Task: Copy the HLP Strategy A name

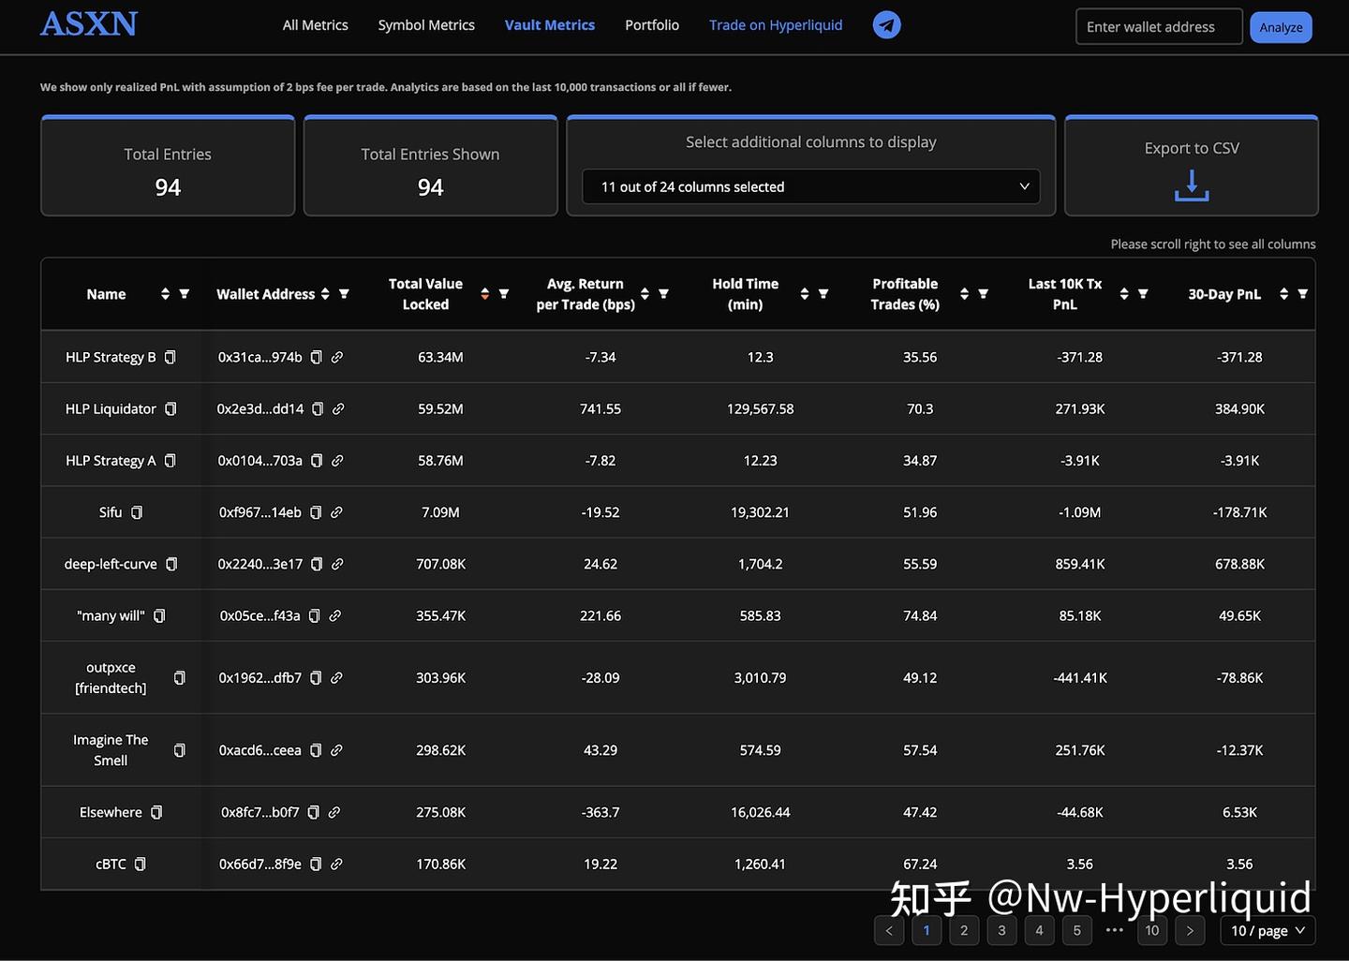Action: 170,461
